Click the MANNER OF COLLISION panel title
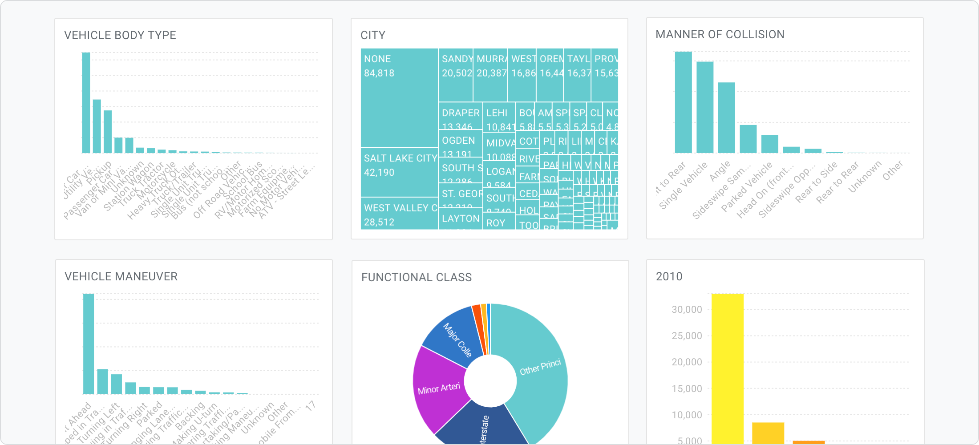The height and width of the screenshot is (445, 979). tap(720, 34)
